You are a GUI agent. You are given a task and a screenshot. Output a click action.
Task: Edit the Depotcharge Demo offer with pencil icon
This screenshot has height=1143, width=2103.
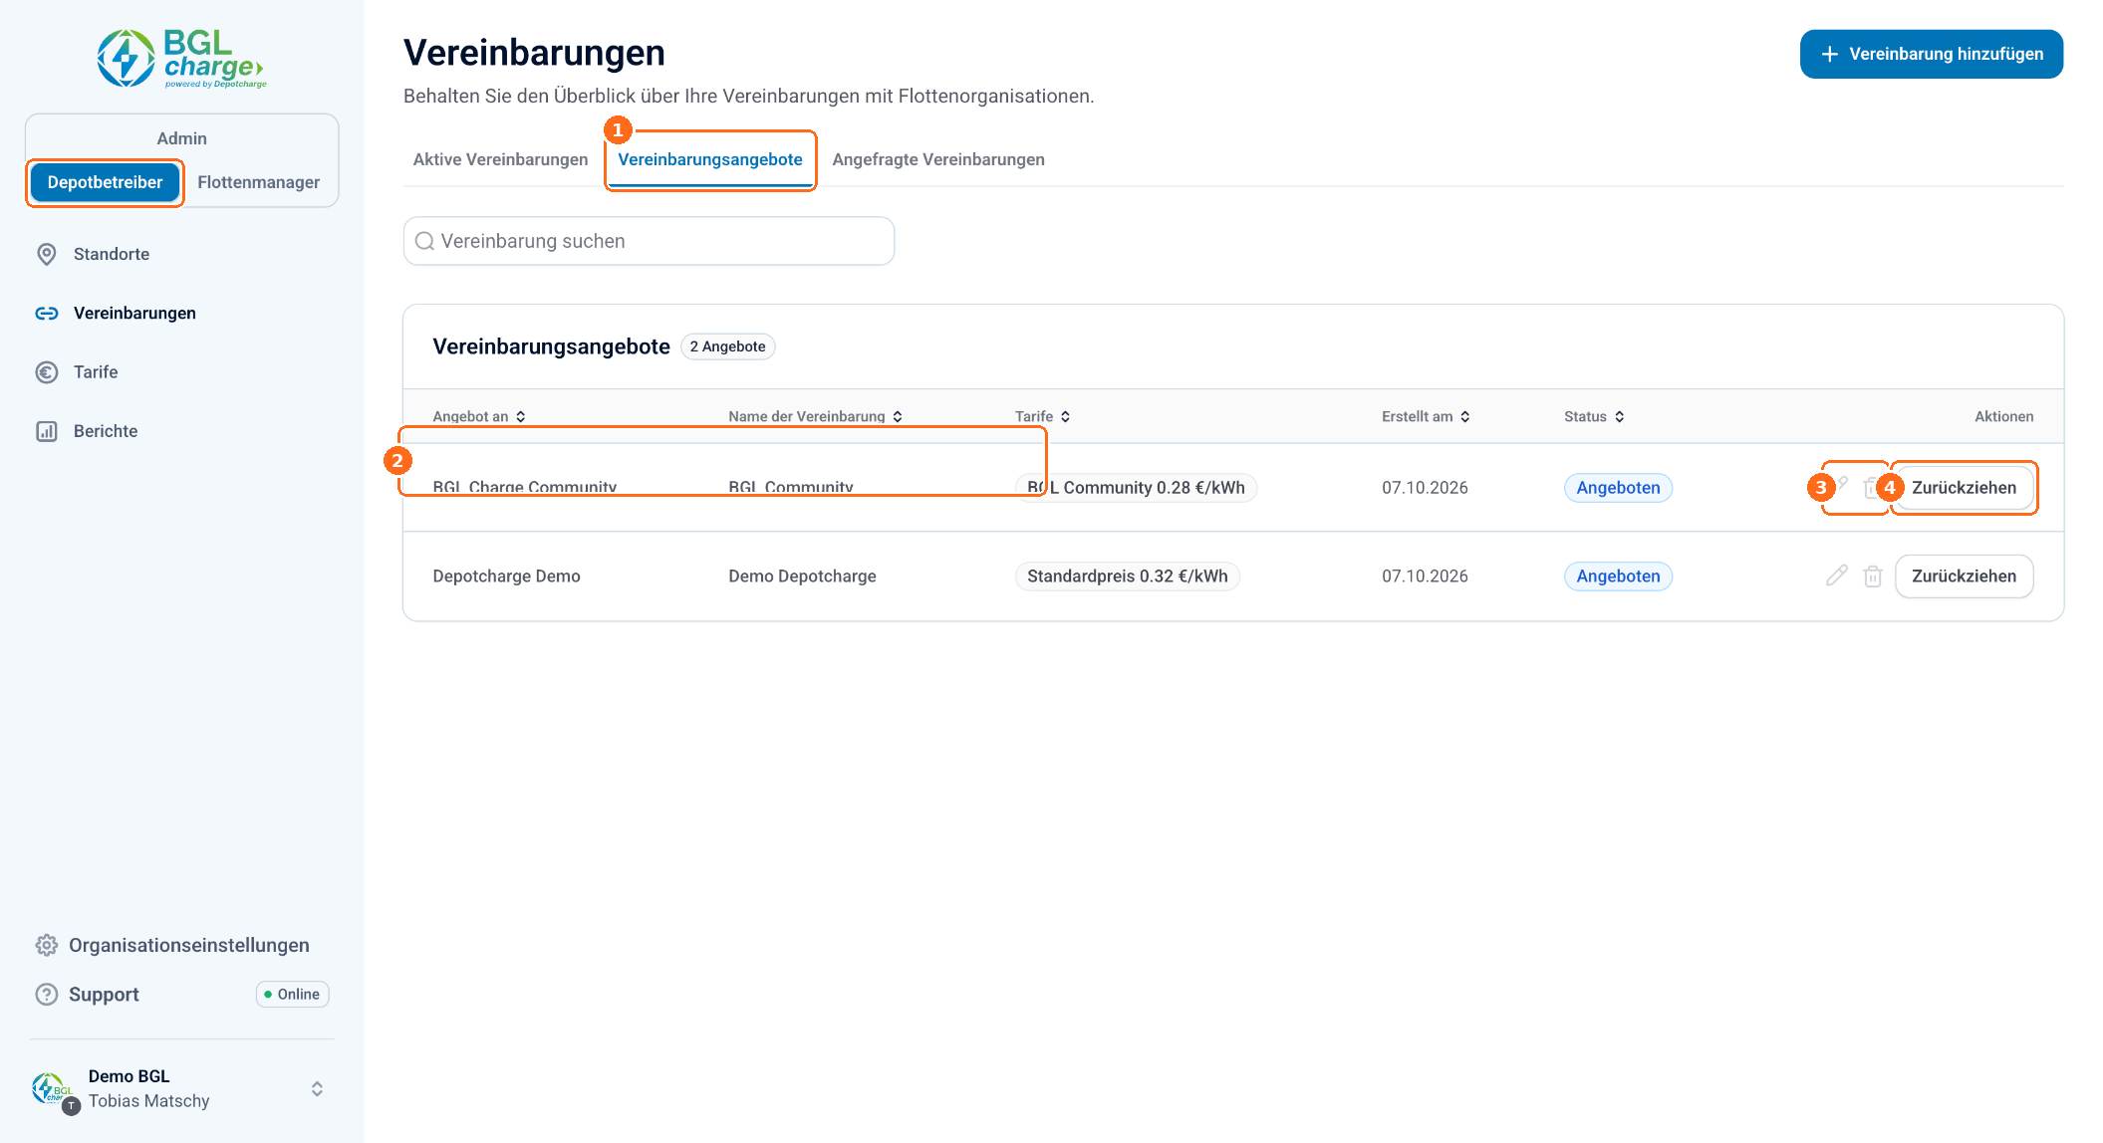[1837, 575]
